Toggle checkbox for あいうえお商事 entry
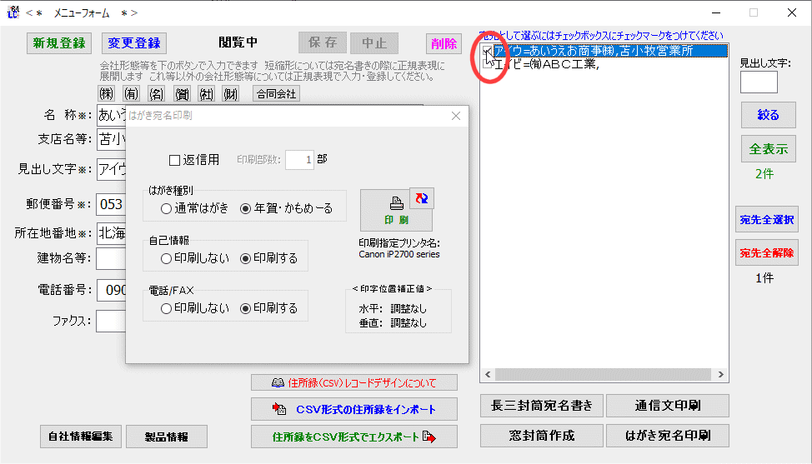 tap(489, 52)
